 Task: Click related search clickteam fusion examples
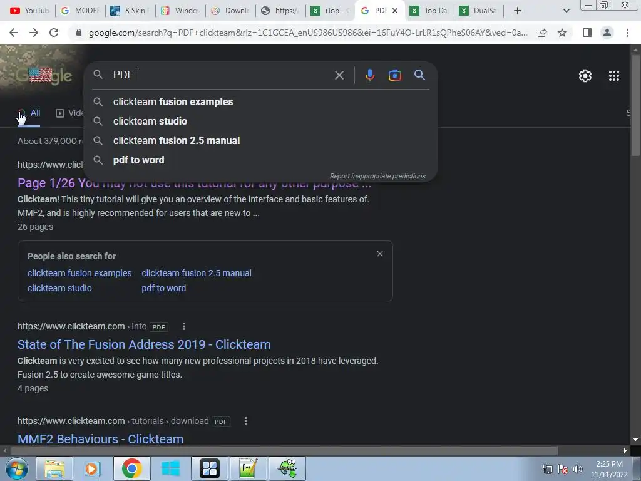pos(79,273)
